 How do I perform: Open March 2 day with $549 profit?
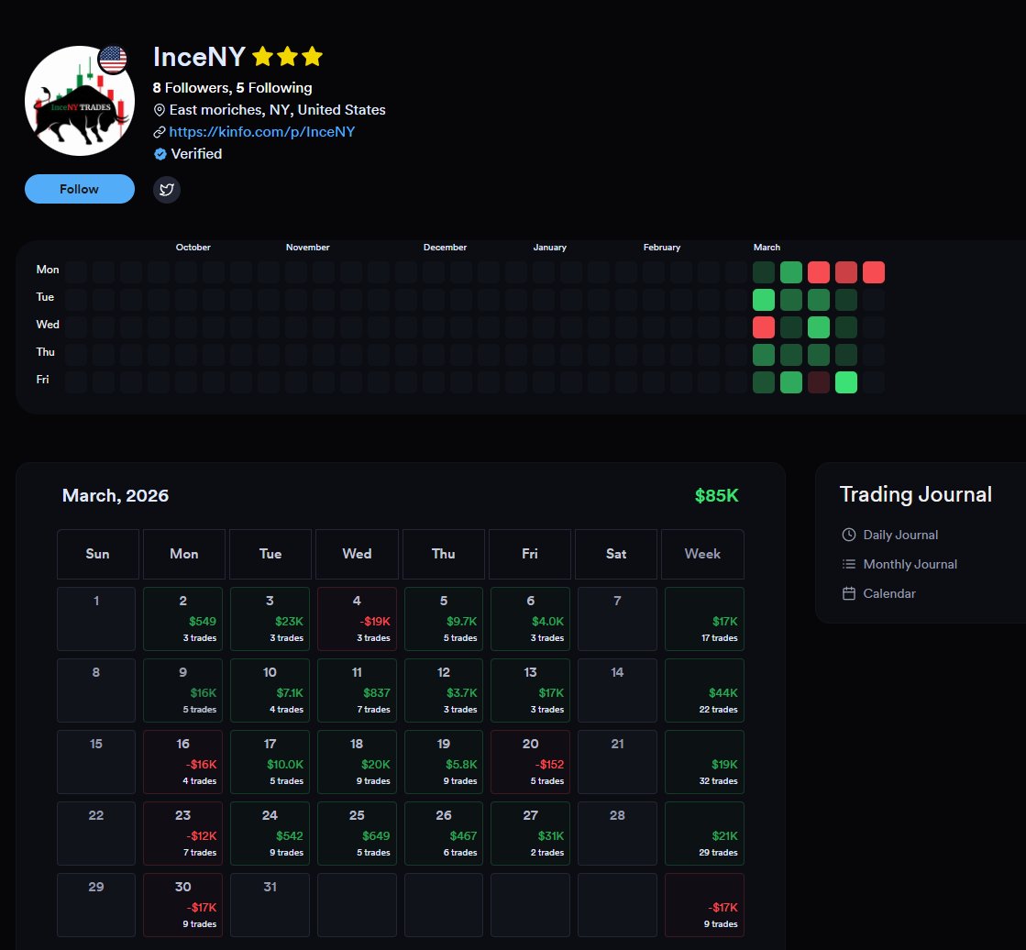pos(182,619)
